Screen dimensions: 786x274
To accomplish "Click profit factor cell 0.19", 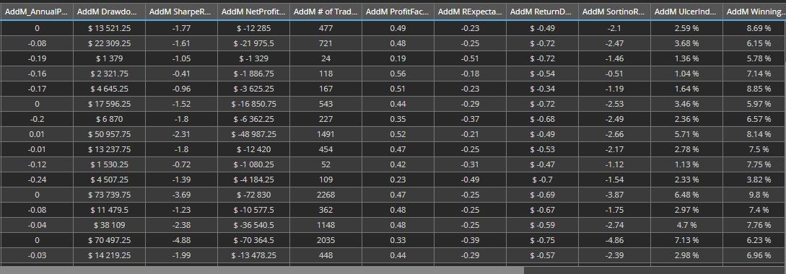I will pos(398,58).
